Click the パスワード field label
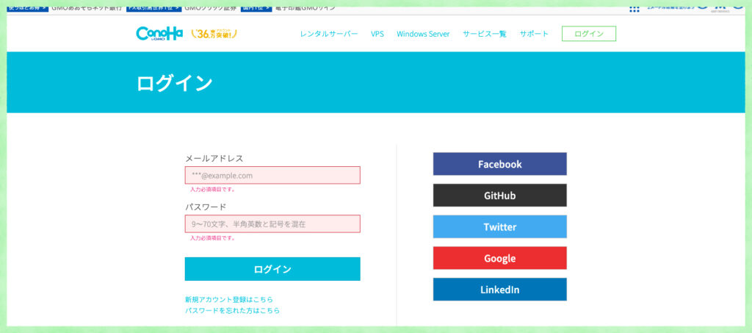The height and width of the screenshot is (333, 752). coord(206,207)
